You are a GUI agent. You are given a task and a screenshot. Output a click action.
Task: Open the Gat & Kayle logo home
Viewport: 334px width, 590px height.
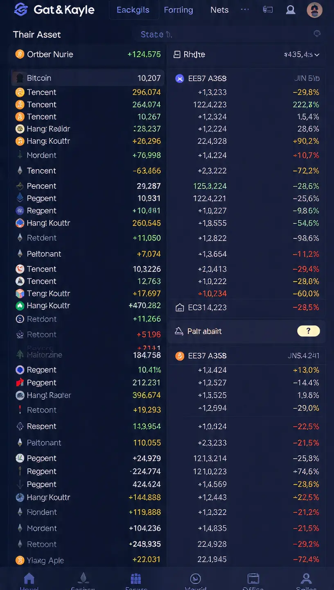tap(54, 10)
